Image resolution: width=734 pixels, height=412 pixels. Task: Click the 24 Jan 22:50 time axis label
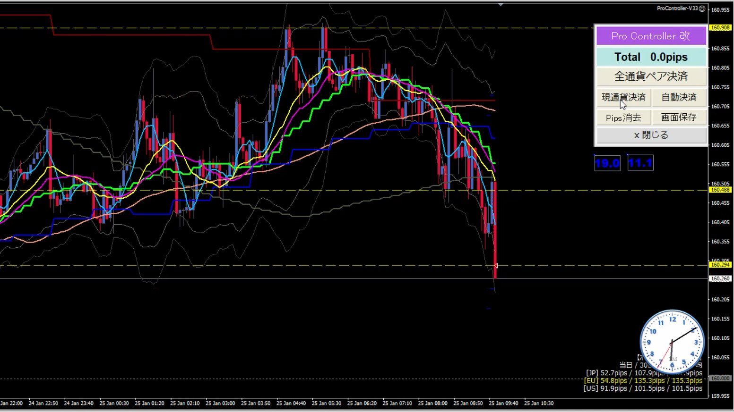pos(43,404)
